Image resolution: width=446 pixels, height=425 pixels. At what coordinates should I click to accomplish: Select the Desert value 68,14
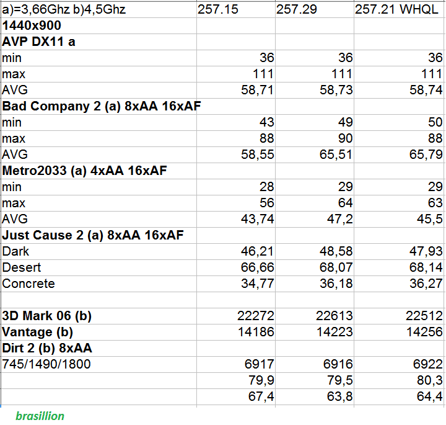pos(400,268)
